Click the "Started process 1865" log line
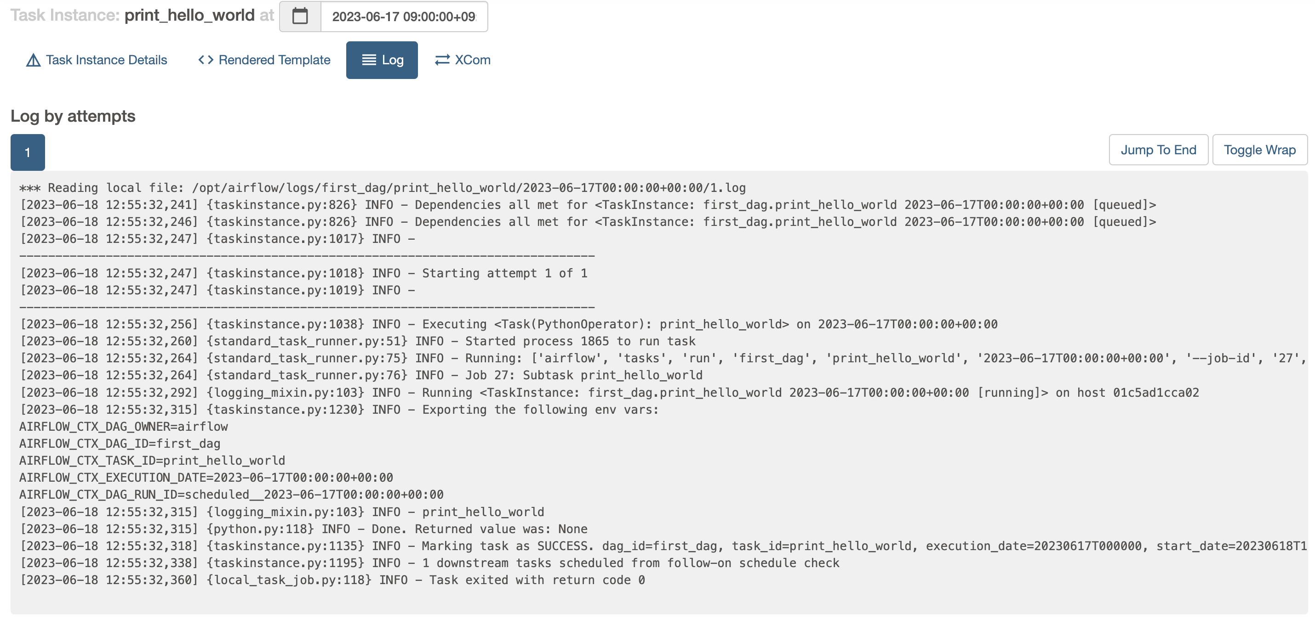This screenshot has height=619, width=1315. (x=357, y=341)
